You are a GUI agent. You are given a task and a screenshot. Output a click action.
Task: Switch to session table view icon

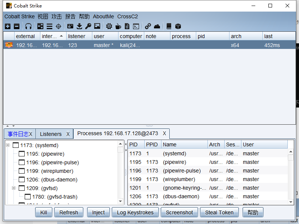pos(49,26)
